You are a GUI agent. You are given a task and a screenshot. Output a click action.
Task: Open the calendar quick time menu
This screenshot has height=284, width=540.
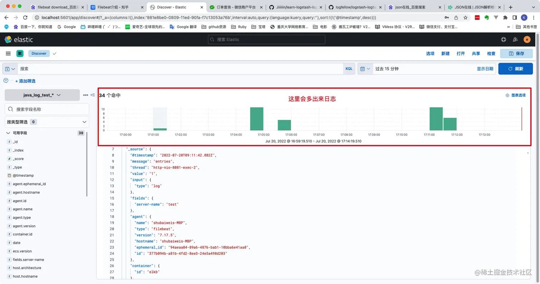click(365, 69)
